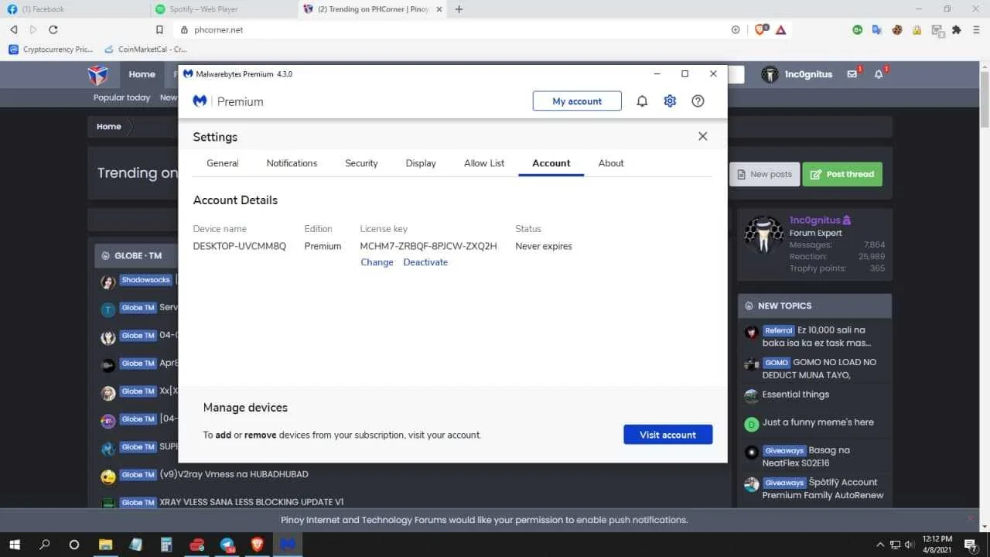Image resolution: width=990 pixels, height=557 pixels.
Task: Switch to the Security settings tab
Action: point(361,163)
